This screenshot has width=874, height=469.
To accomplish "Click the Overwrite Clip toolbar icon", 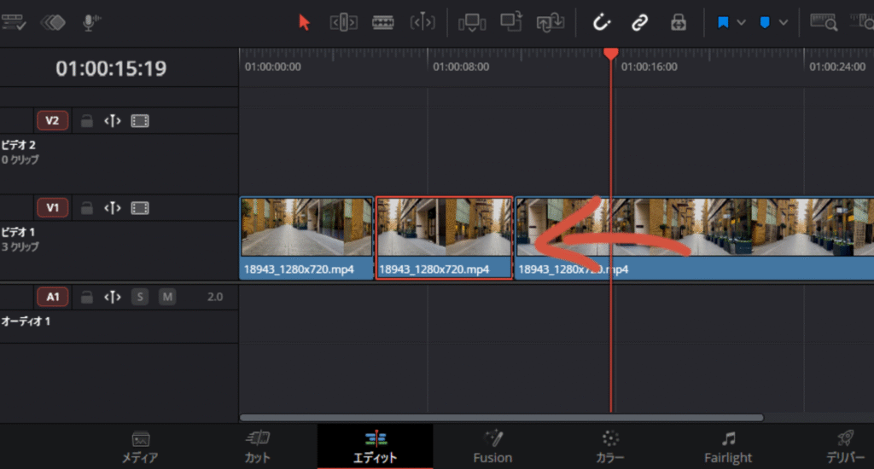I will click(x=510, y=23).
